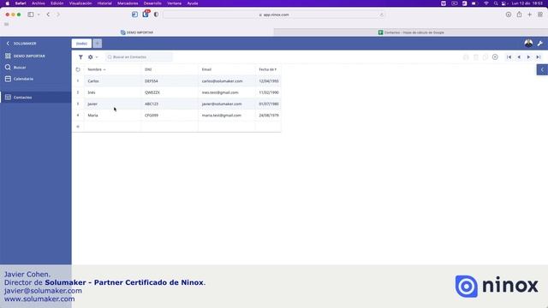Click the table refresh icon in header

click(78, 69)
